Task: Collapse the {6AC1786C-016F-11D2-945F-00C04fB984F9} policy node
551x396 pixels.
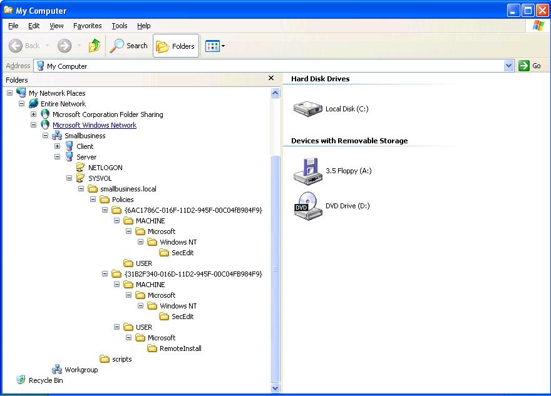Action: 105,210
